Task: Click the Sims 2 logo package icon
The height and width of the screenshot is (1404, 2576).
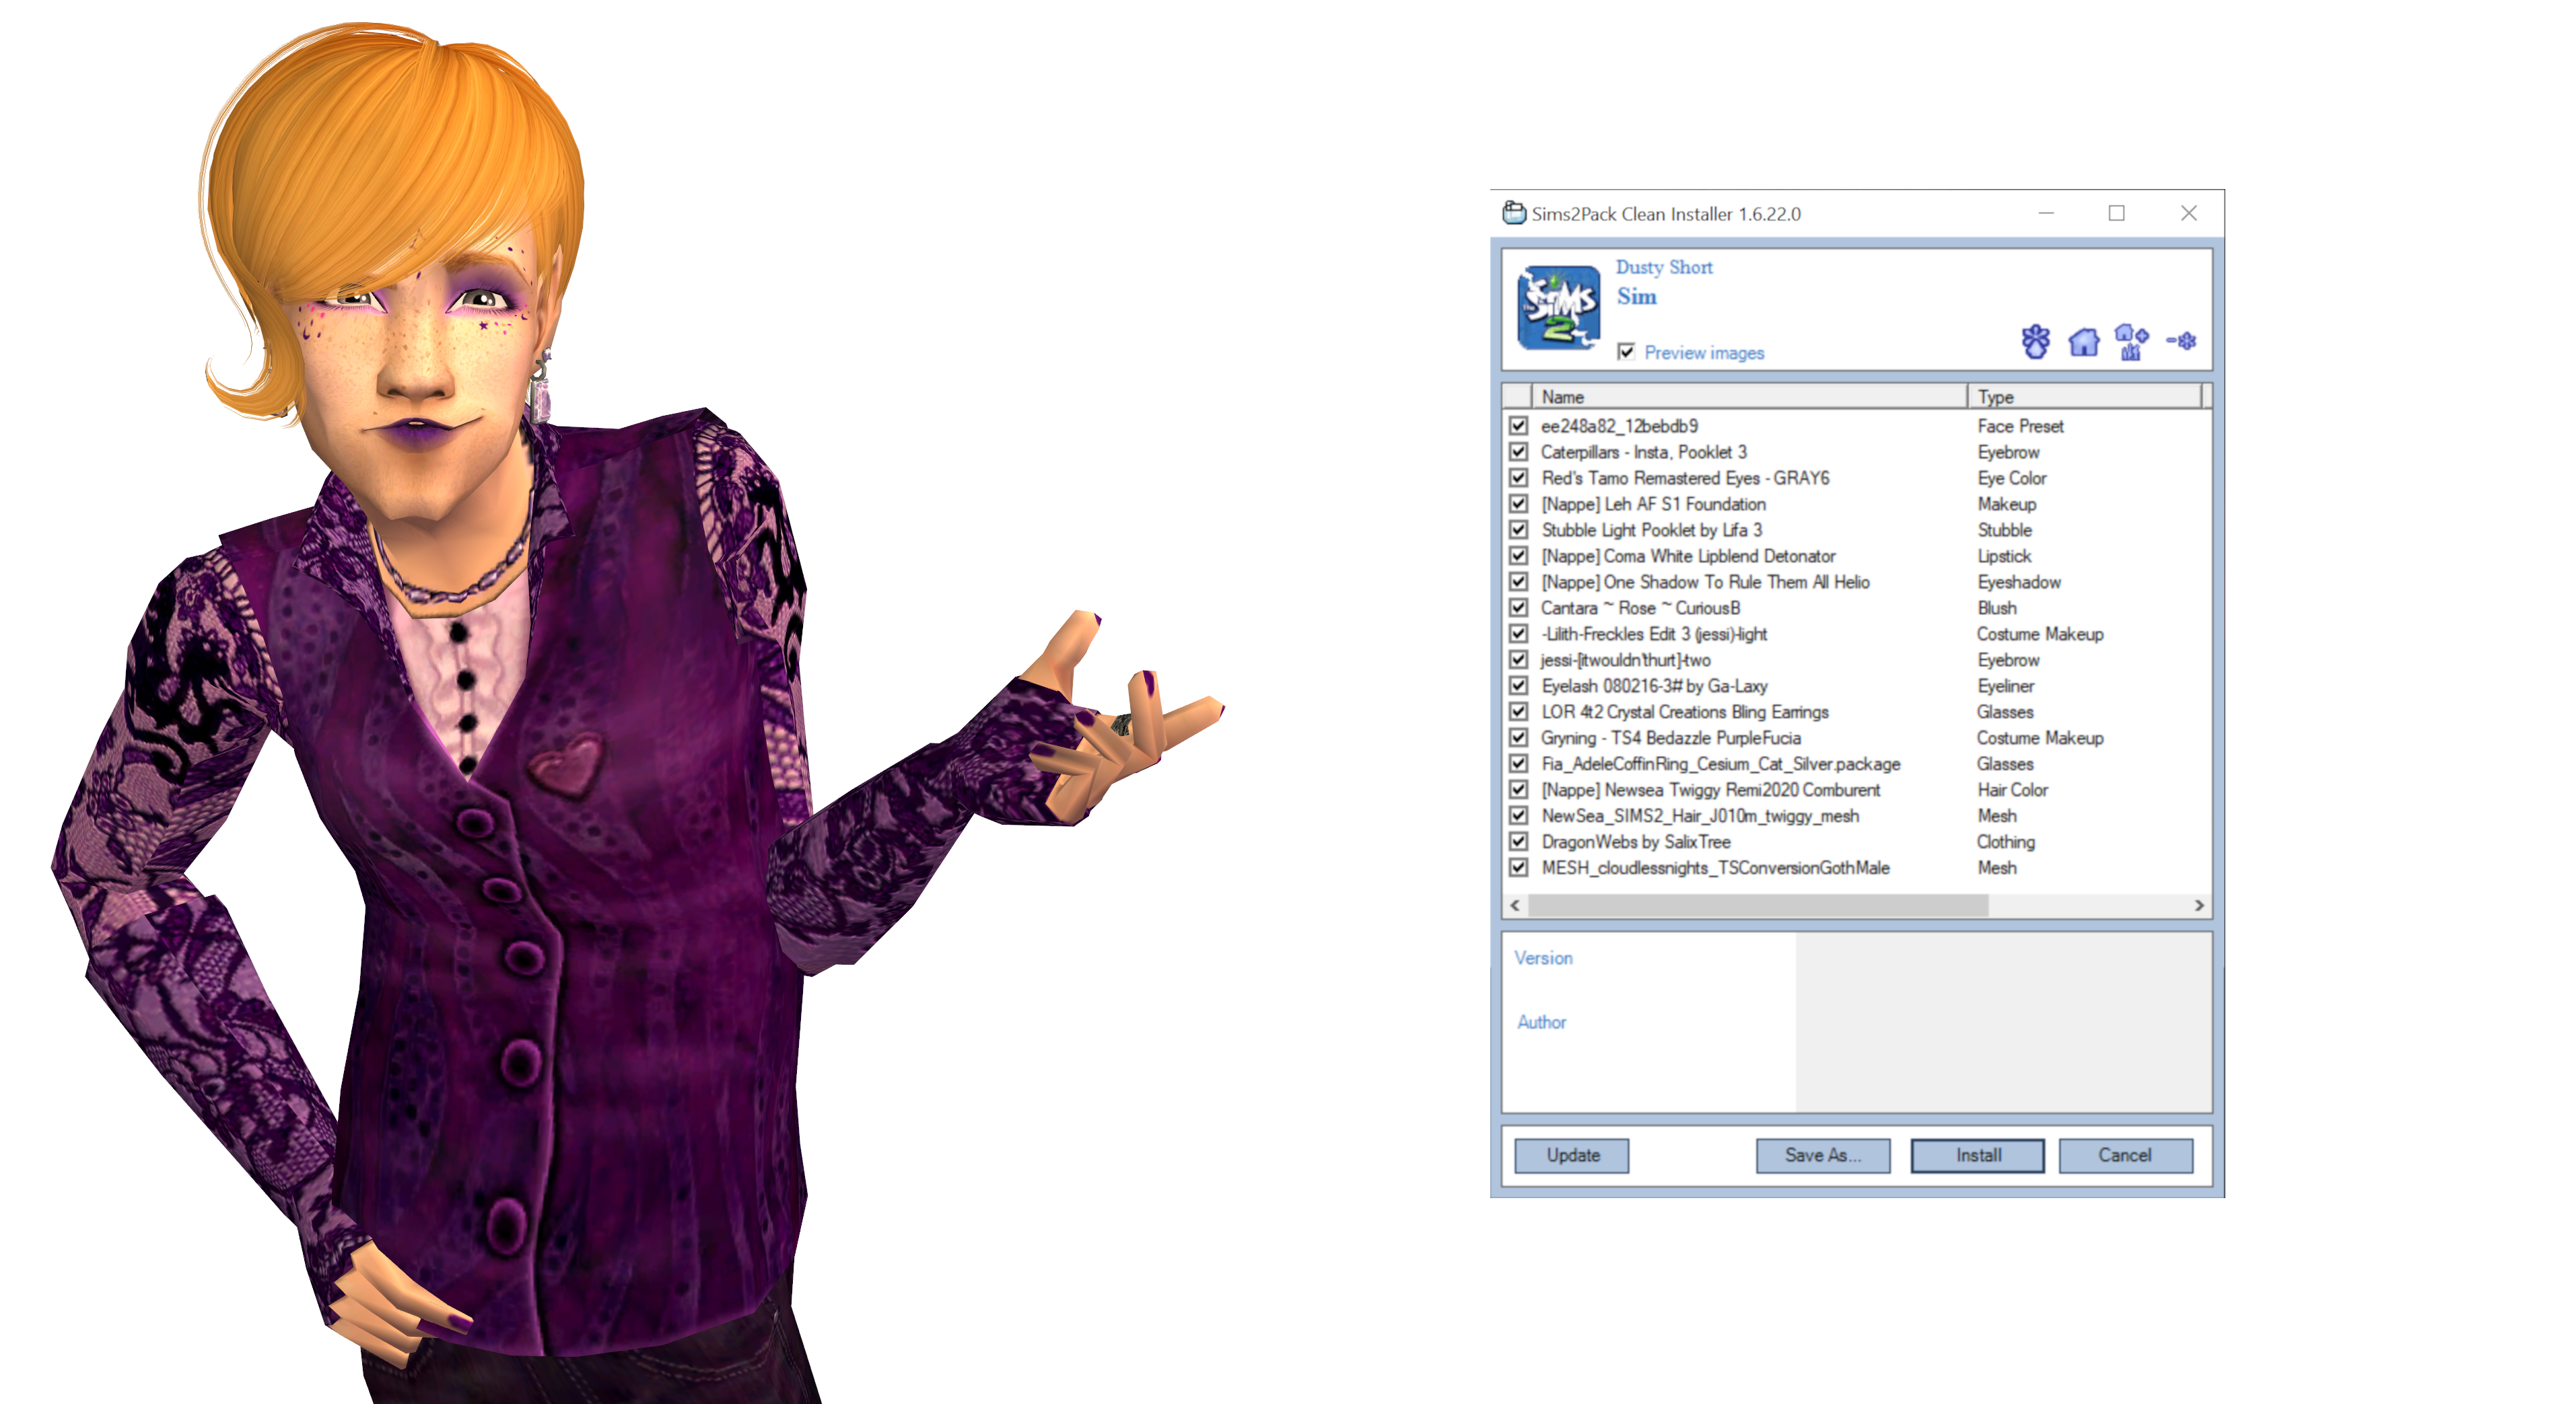Action: pyautogui.click(x=1558, y=307)
